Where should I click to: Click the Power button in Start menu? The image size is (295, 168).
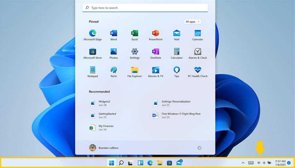tap(199, 148)
